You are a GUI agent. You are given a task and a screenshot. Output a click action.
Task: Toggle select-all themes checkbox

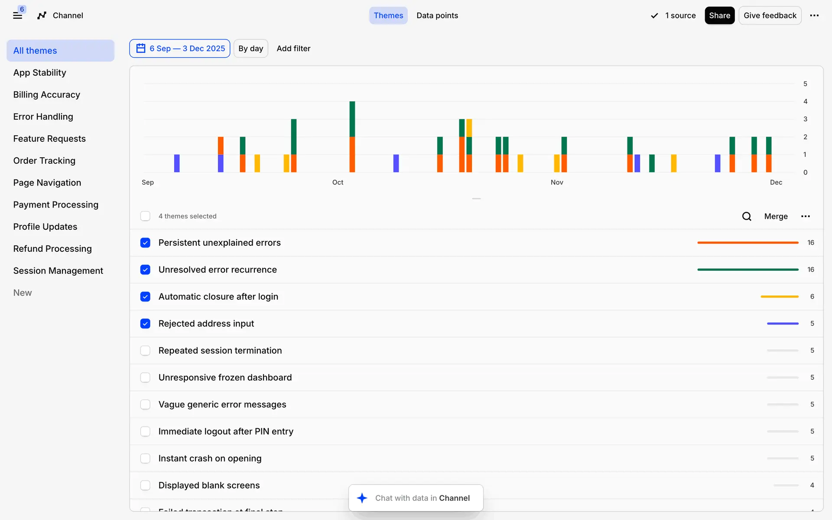click(x=145, y=216)
